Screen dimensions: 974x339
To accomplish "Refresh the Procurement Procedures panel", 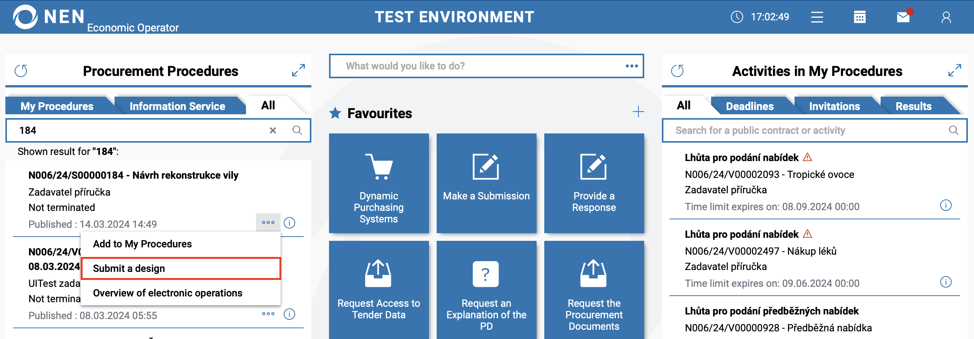I will (x=21, y=71).
